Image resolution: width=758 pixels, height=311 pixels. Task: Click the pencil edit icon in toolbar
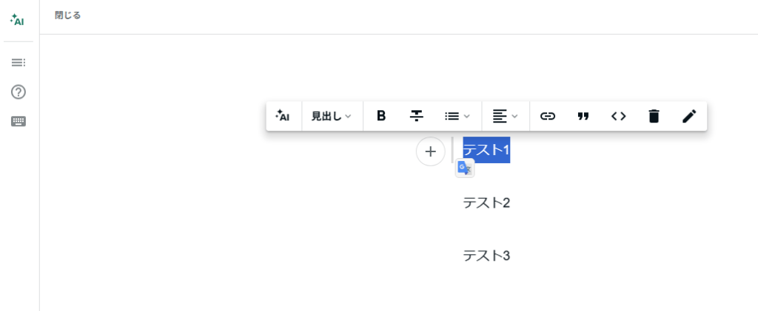tap(689, 116)
